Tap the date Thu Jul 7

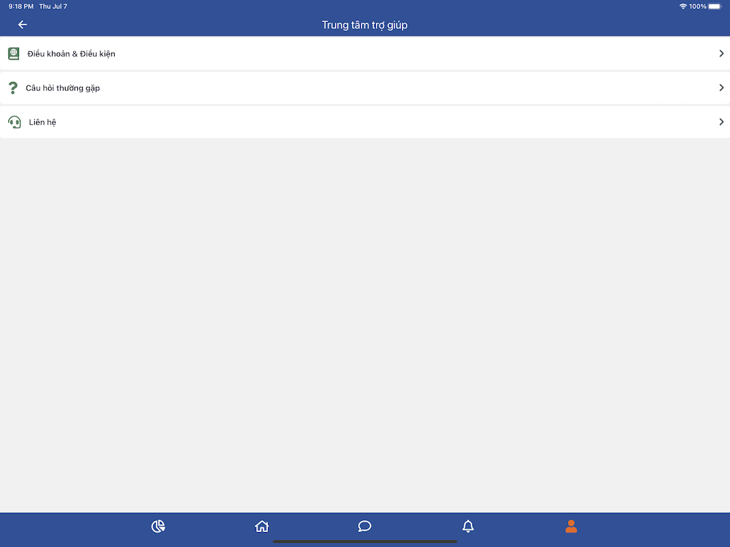(x=53, y=7)
